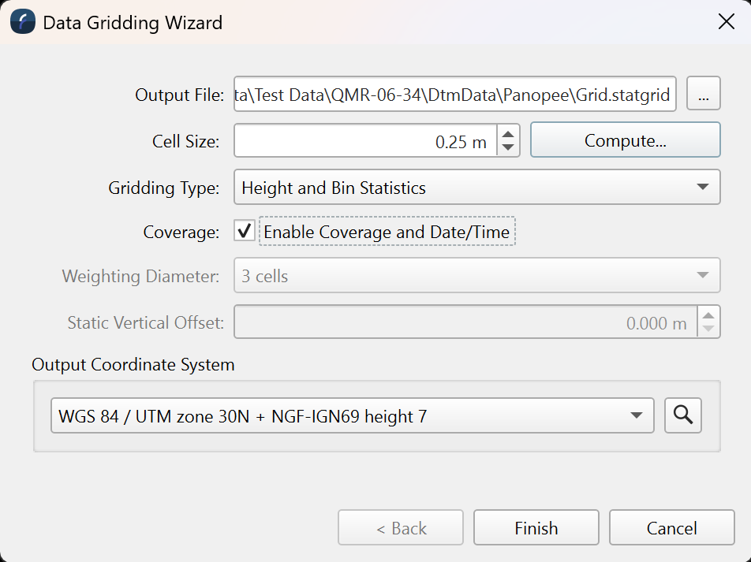Screen dimensions: 751x562
Task: Go to previous step with Back
Action: (401, 528)
